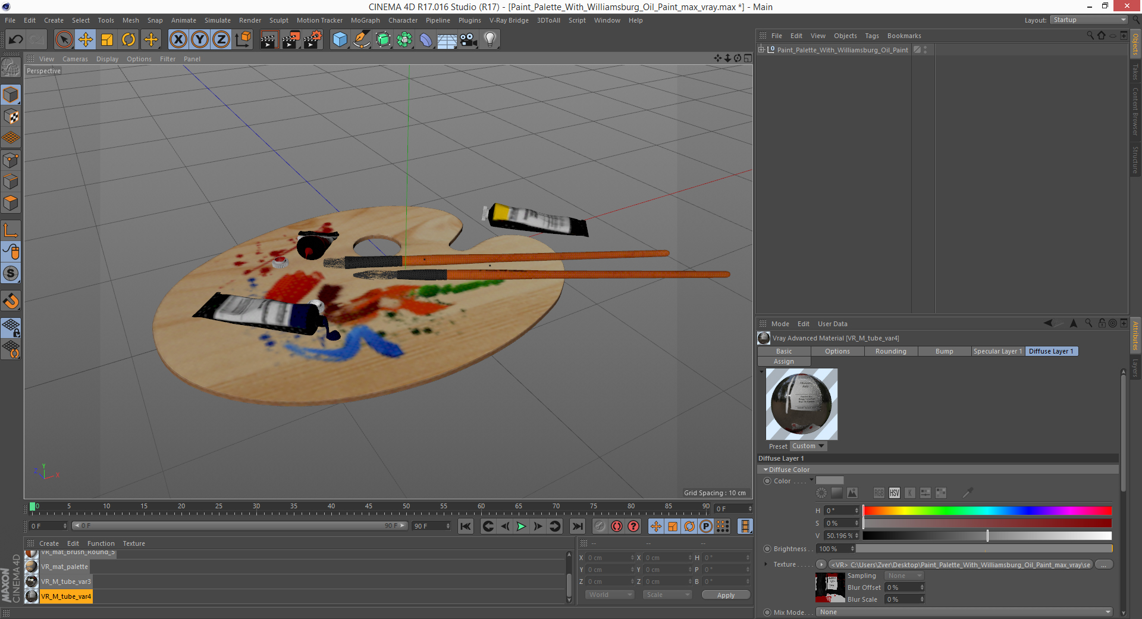
Task: Switch to the Bump tab
Action: coord(944,351)
